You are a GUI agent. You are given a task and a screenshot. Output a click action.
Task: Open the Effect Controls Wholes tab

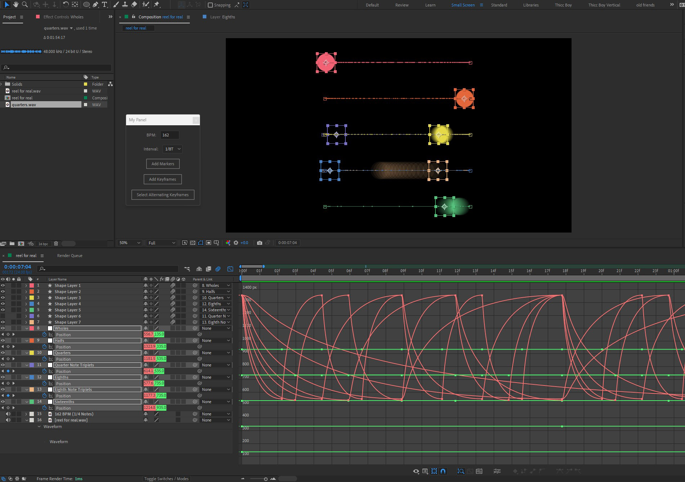63,17
